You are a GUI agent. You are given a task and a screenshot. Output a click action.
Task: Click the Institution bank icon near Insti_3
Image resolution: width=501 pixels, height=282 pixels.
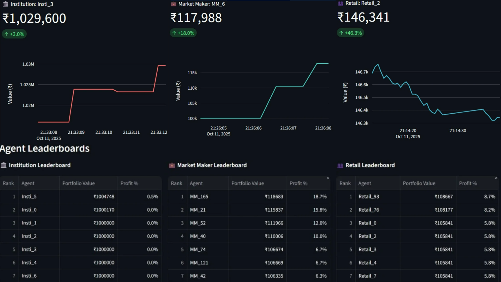pyautogui.click(x=5, y=4)
